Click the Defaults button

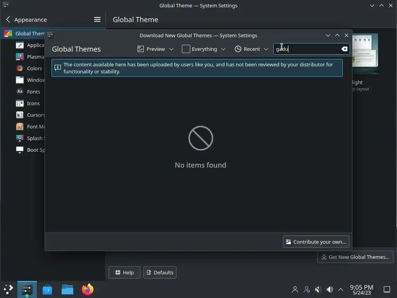160,272
